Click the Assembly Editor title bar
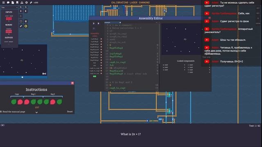This screenshot has width=262, height=147. click(x=150, y=18)
